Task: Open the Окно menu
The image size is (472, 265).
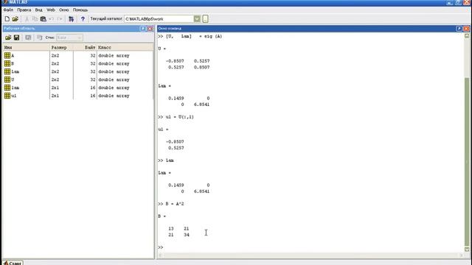Action: tap(64, 10)
